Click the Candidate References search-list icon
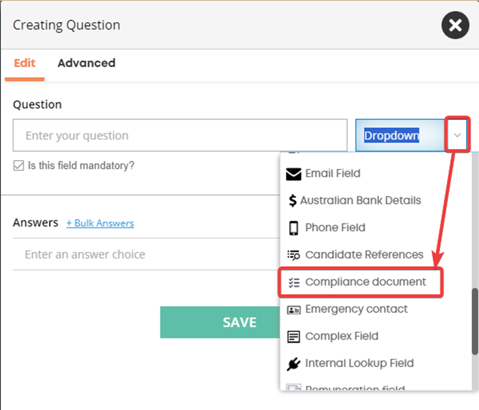The width and height of the screenshot is (479, 410). tap(293, 255)
